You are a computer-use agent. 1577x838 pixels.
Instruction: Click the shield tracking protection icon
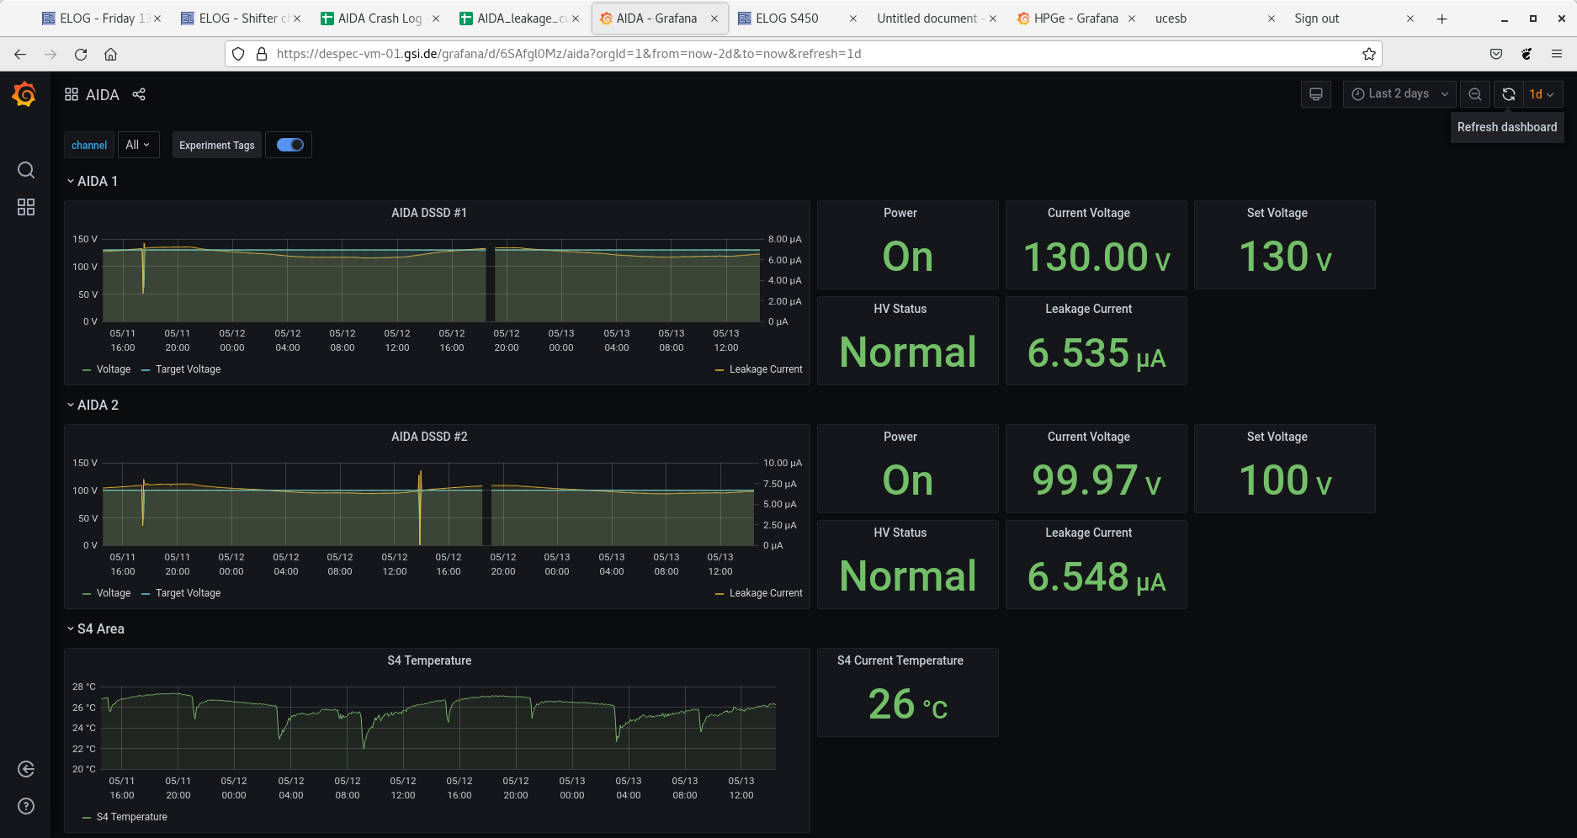click(238, 54)
